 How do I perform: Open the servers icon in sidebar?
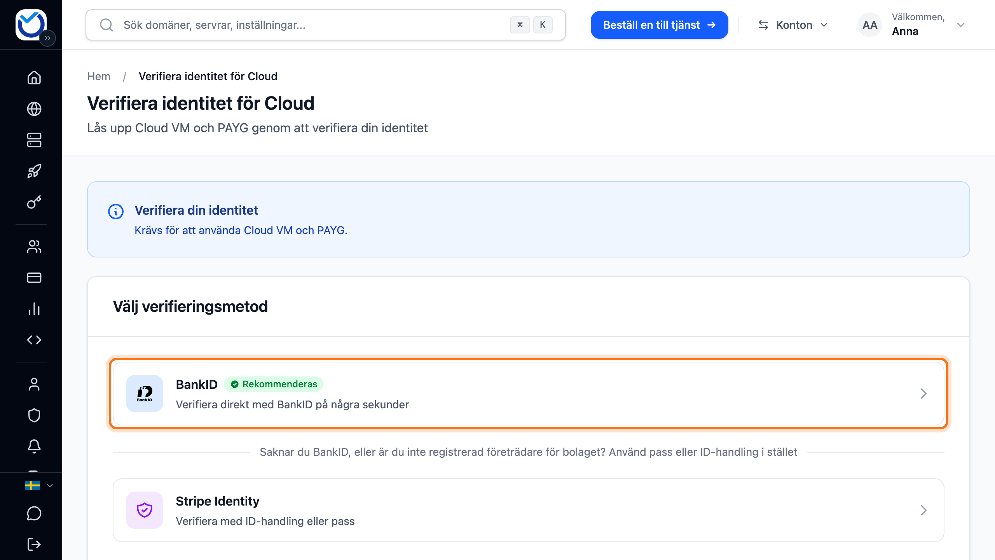(34, 140)
